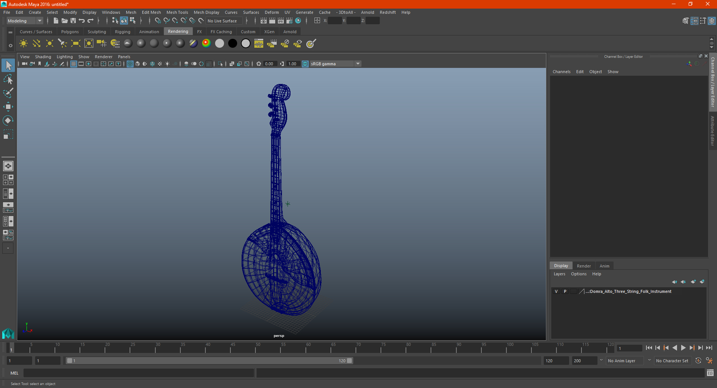Start IPR render from the status line
This screenshot has height=388, width=717.
tap(281, 21)
